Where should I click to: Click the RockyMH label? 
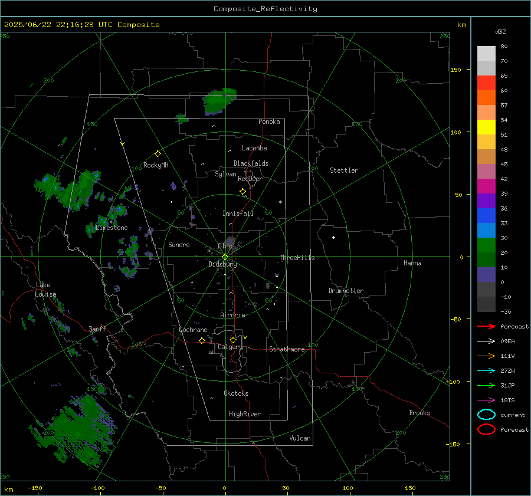click(156, 165)
